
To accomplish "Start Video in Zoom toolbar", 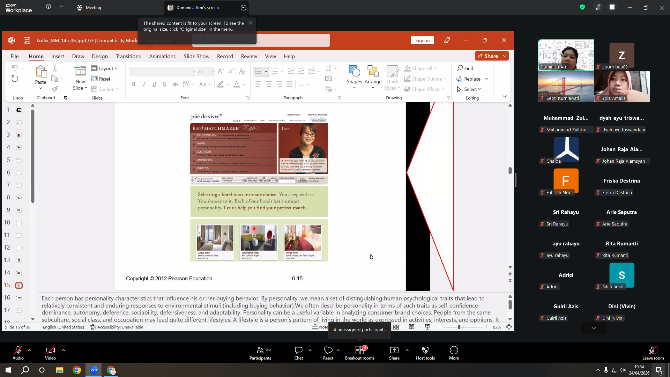I will [x=50, y=353].
